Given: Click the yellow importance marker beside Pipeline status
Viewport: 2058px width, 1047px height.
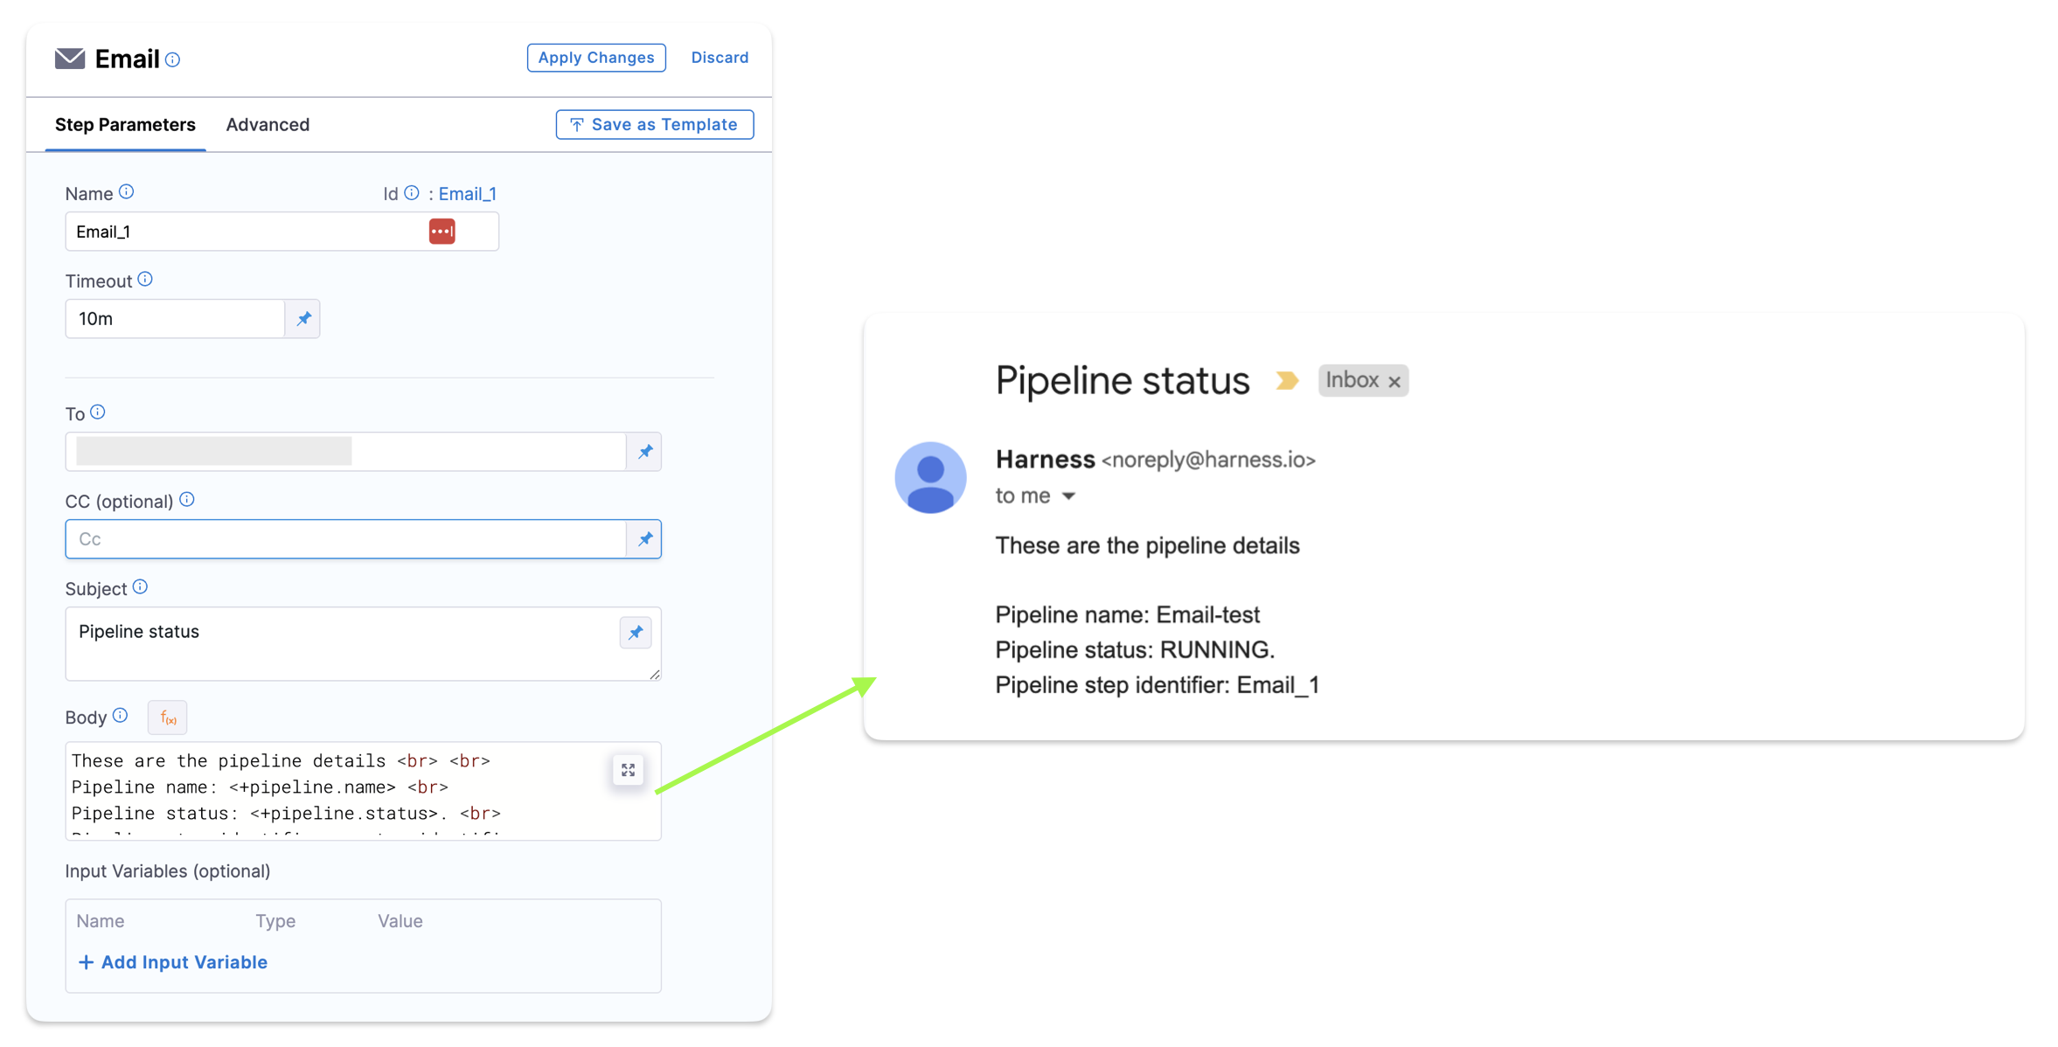Looking at the screenshot, I should (1286, 381).
